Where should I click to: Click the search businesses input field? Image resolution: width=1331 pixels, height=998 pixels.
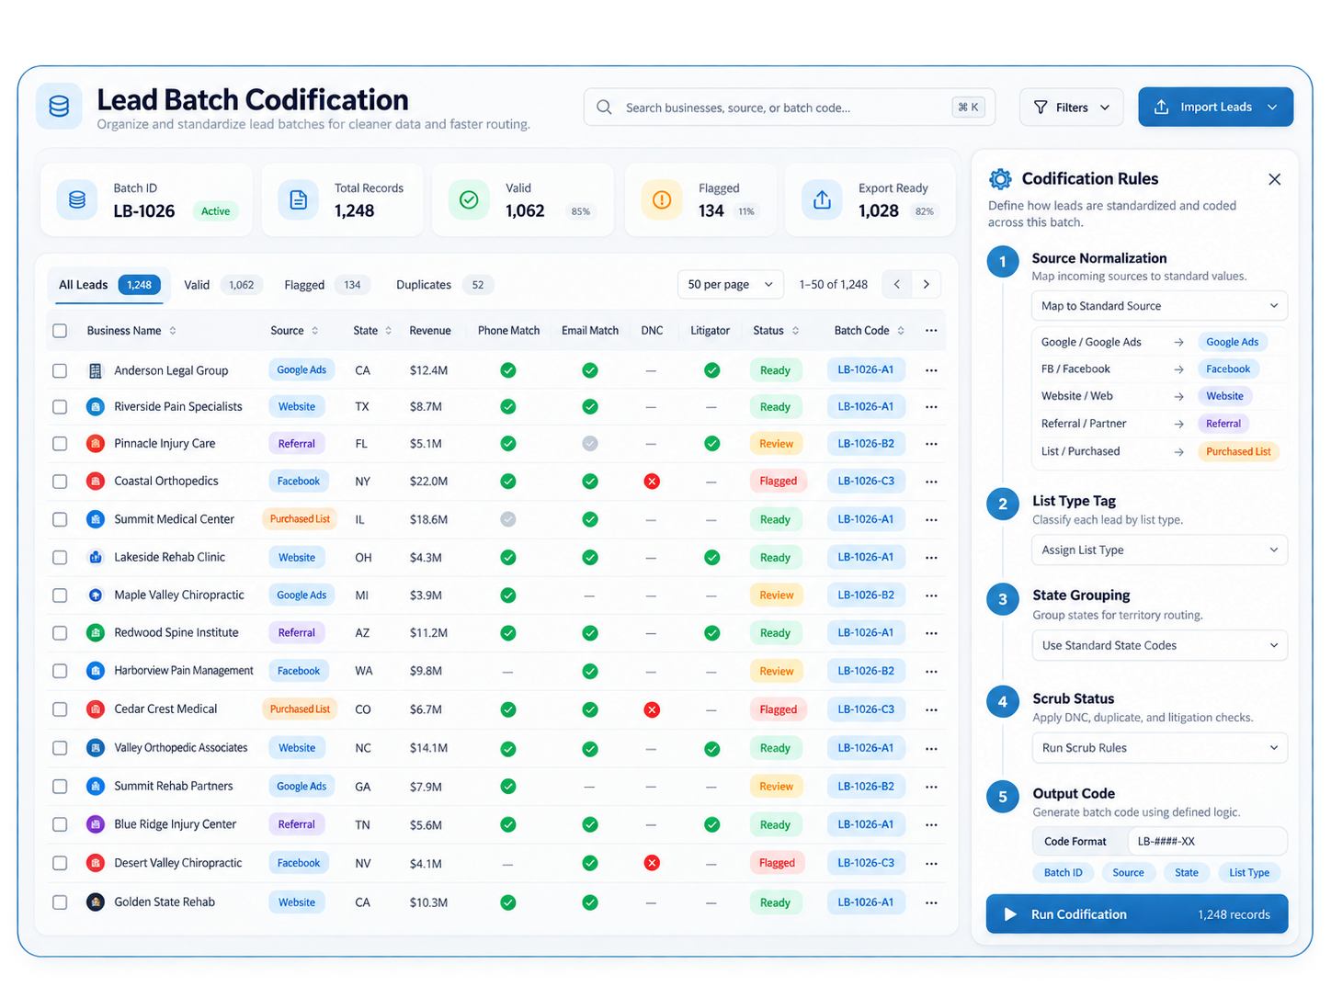click(x=789, y=108)
